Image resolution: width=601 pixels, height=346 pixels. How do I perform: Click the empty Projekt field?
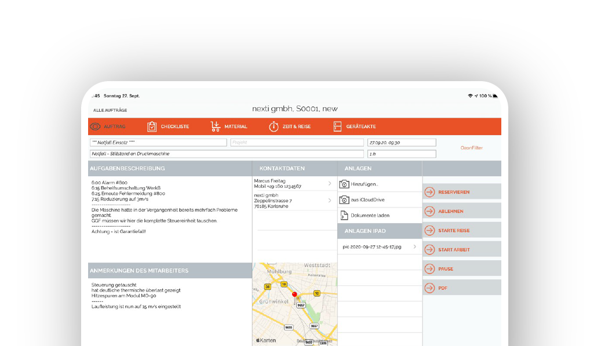click(x=297, y=143)
